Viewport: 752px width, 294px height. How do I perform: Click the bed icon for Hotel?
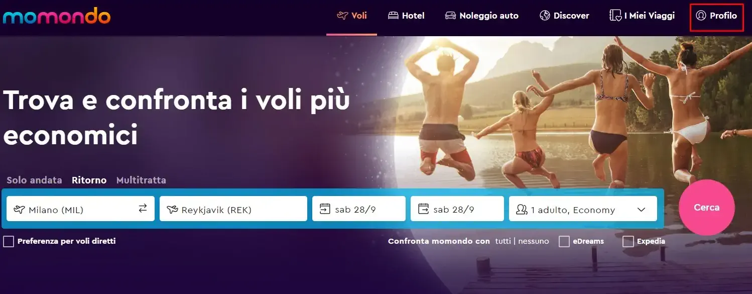click(393, 16)
